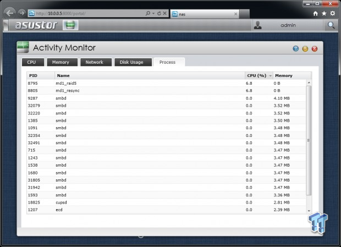Open the Network tab
The height and width of the screenshot is (247, 341).
point(96,62)
